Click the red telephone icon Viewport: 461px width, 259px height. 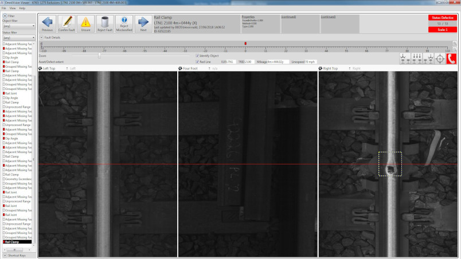click(x=451, y=58)
